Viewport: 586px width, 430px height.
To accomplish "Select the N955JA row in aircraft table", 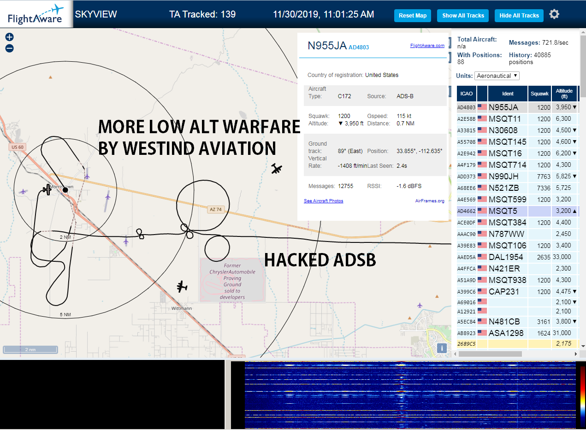I will 517,107.
